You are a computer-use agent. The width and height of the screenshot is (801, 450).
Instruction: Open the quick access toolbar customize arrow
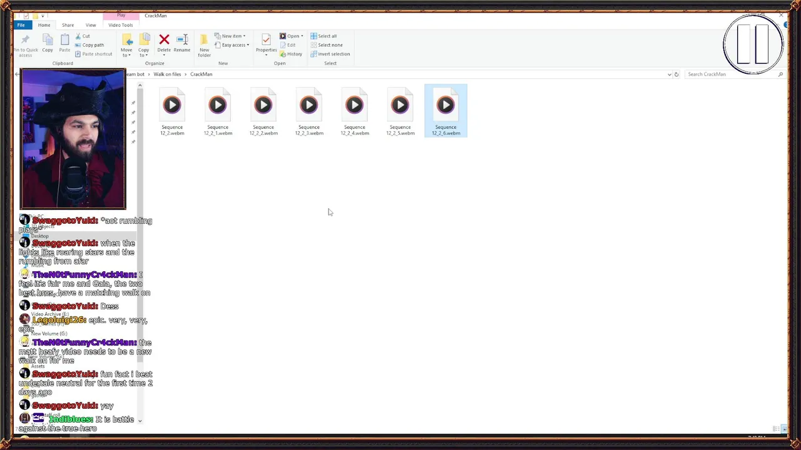coord(43,16)
